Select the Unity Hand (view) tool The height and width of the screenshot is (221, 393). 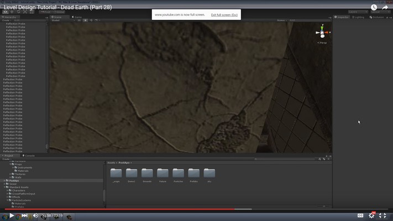pos(5,12)
